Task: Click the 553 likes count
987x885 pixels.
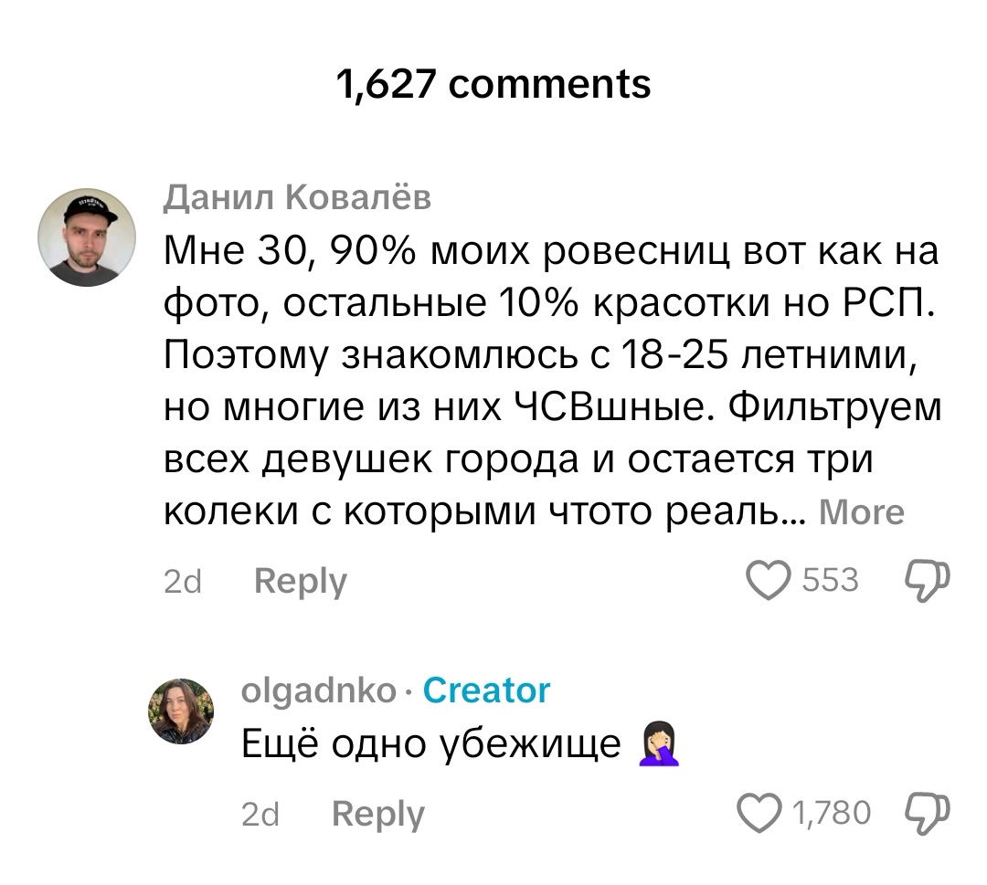Action: [x=829, y=580]
